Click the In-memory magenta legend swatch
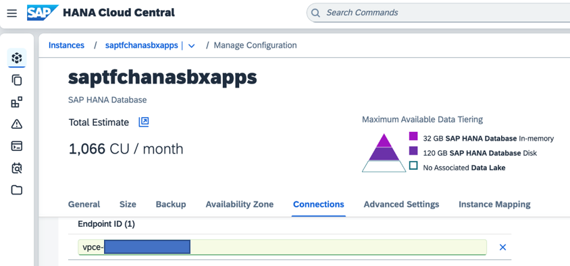Viewport: 570px width, 266px height. pos(413,136)
